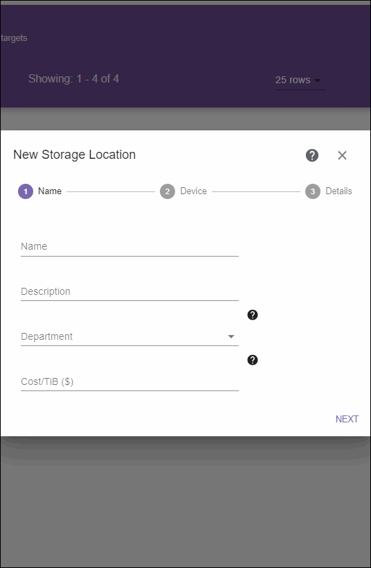
Task: Go to the Details step label
Action: click(x=339, y=191)
